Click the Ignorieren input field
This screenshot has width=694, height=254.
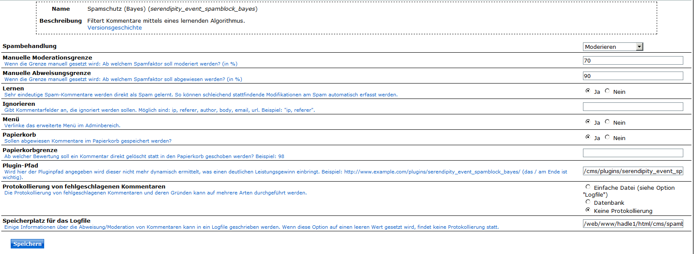pos(633,107)
